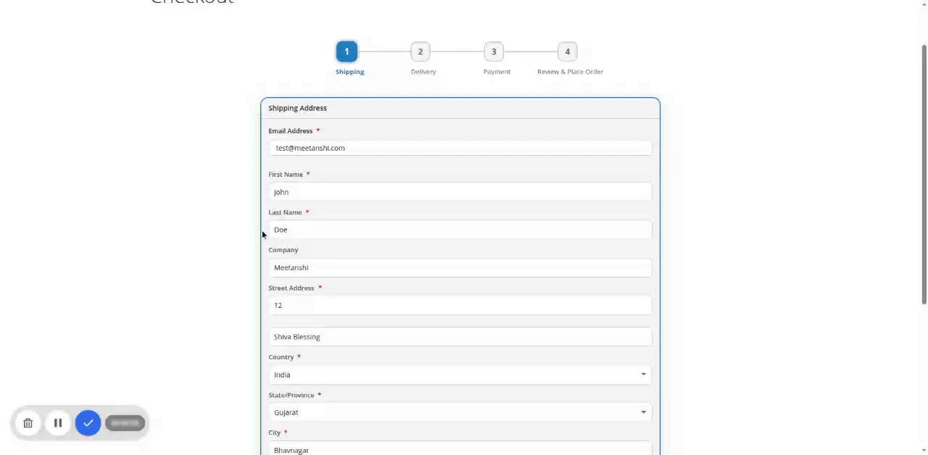Click the City field containing Bhavnagar
Screen dimensions: 928x455
pos(460,449)
